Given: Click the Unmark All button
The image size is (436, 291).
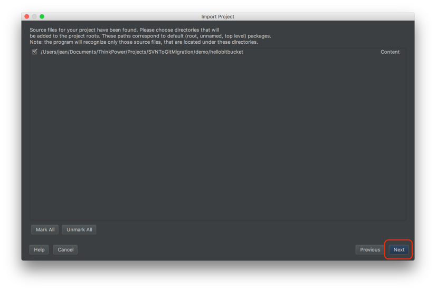Looking at the screenshot, I should point(79,230).
